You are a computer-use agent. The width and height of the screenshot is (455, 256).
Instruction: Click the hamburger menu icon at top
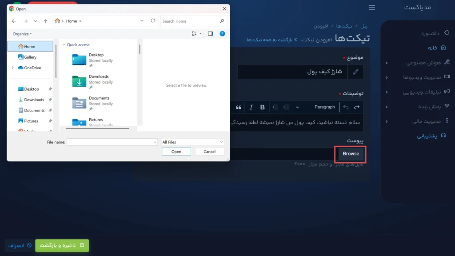(x=372, y=8)
